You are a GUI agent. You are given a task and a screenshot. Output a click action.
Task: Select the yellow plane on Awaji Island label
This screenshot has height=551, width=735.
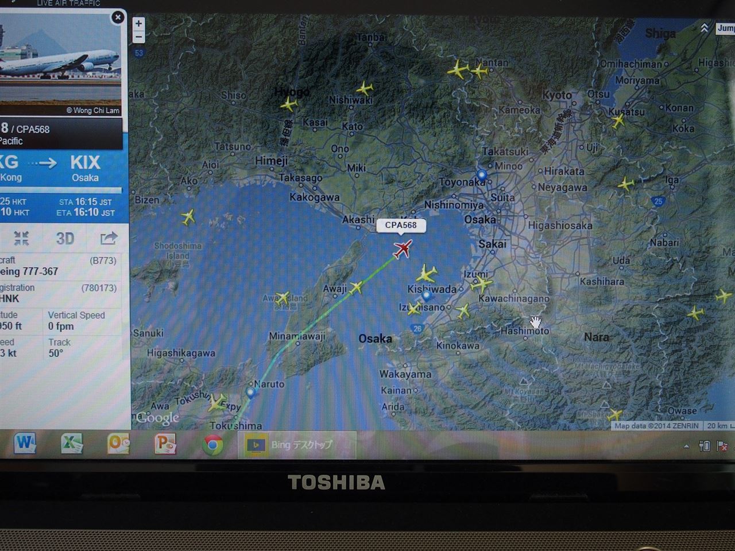[x=282, y=297]
